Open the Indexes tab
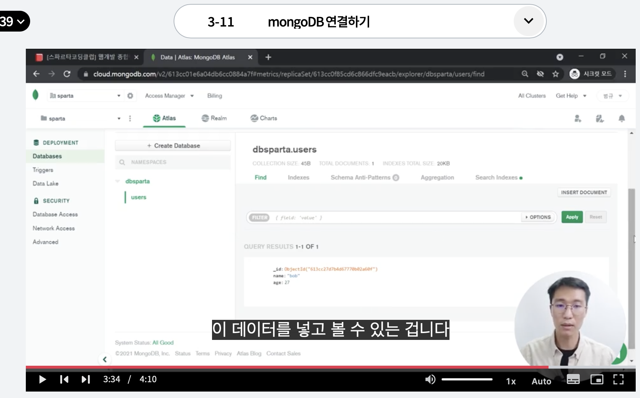The width and height of the screenshot is (640, 398). tap(298, 177)
